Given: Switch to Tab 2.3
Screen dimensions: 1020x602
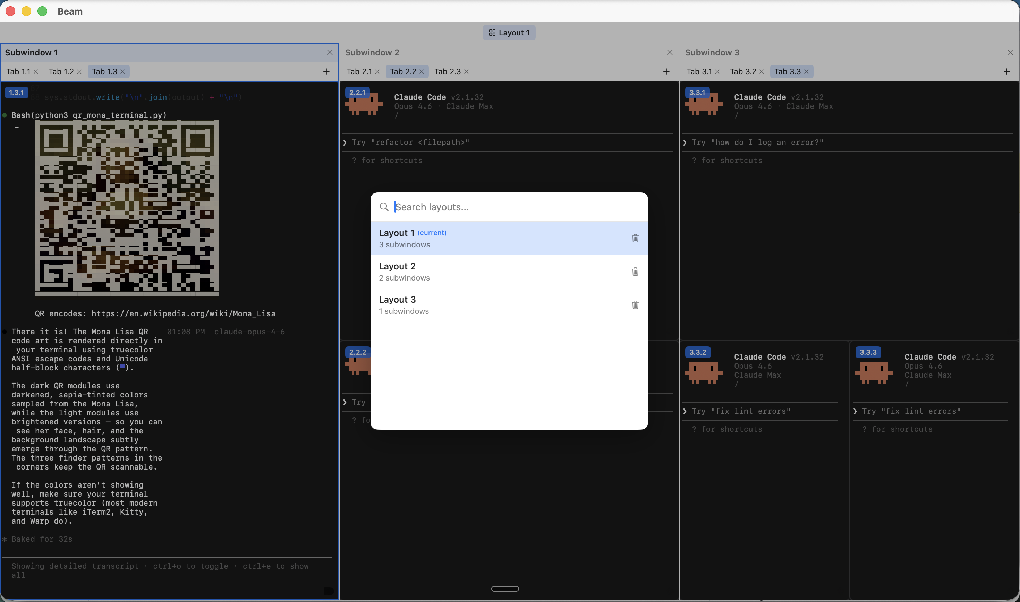Looking at the screenshot, I should (x=448, y=71).
